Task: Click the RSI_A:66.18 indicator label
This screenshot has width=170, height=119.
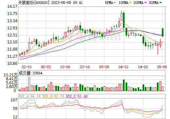Action: pyautogui.click(x=30, y=96)
